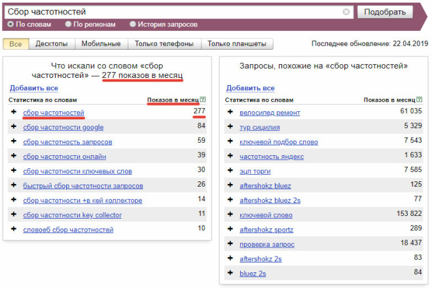This screenshot has height=288, width=432.
Task: Show the 'Только планшеты' tab
Action: pos(236,45)
